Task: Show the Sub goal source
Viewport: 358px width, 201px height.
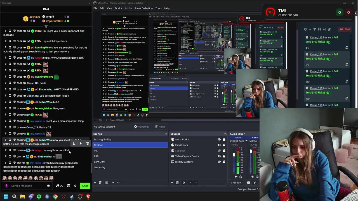Action: click(219, 151)
